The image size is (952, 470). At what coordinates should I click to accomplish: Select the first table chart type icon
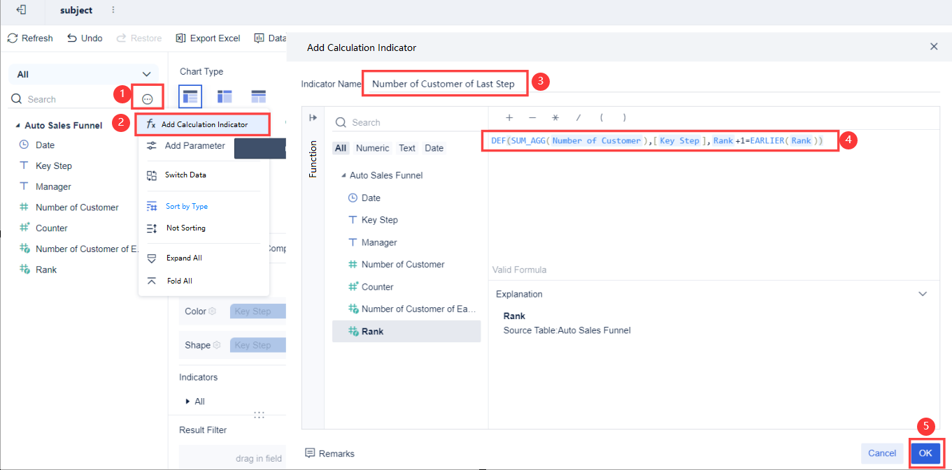pos(190,96)
